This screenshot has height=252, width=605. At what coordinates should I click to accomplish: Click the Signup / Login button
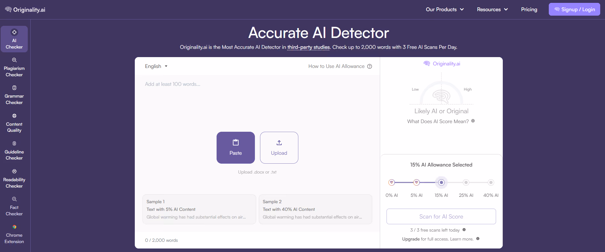pyautogui.click(x=574, y=9)
